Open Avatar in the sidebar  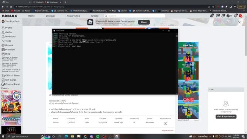[7, 32]
